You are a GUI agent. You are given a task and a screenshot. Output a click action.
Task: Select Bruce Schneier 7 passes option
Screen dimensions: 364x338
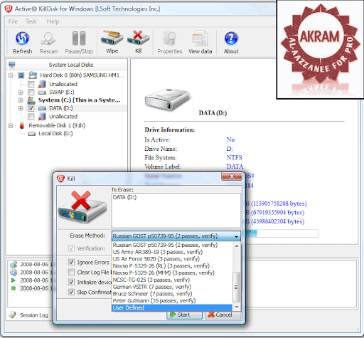click(x=172, y=294)
